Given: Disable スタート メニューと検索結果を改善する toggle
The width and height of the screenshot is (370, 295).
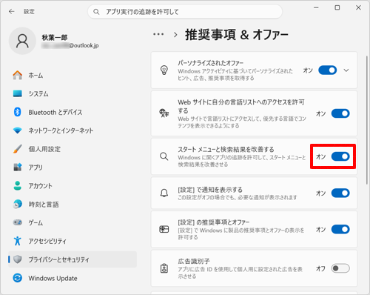Looking at the screenshot, I should (x=340, y=156).
